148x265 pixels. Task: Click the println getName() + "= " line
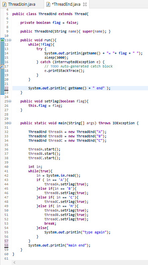click(x=94, y=53)
